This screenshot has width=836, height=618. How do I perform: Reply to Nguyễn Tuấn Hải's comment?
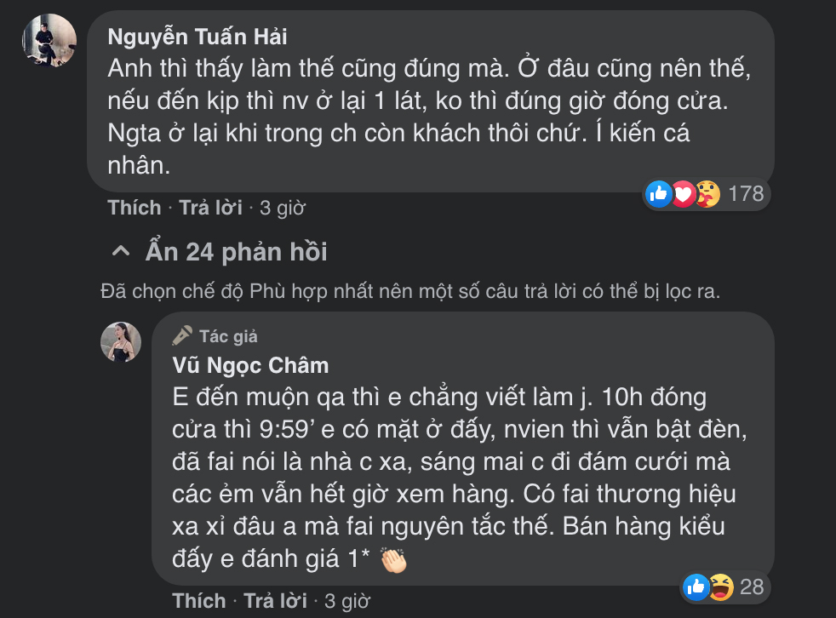(x=210, y=207)
